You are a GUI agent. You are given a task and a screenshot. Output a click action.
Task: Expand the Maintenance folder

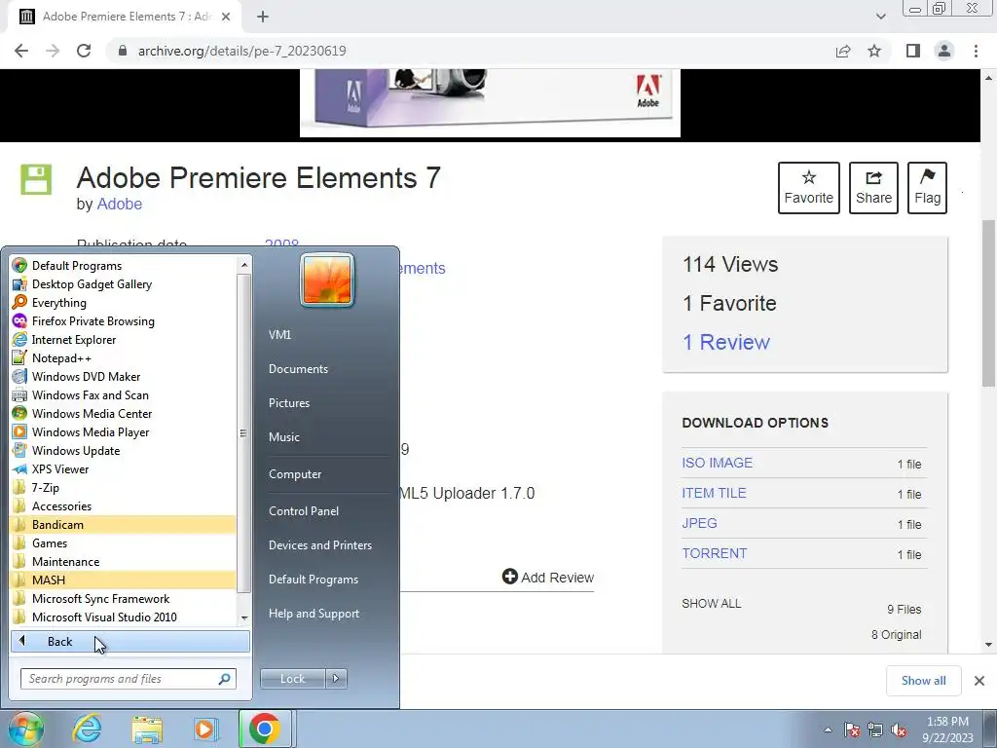click(124, 561)
